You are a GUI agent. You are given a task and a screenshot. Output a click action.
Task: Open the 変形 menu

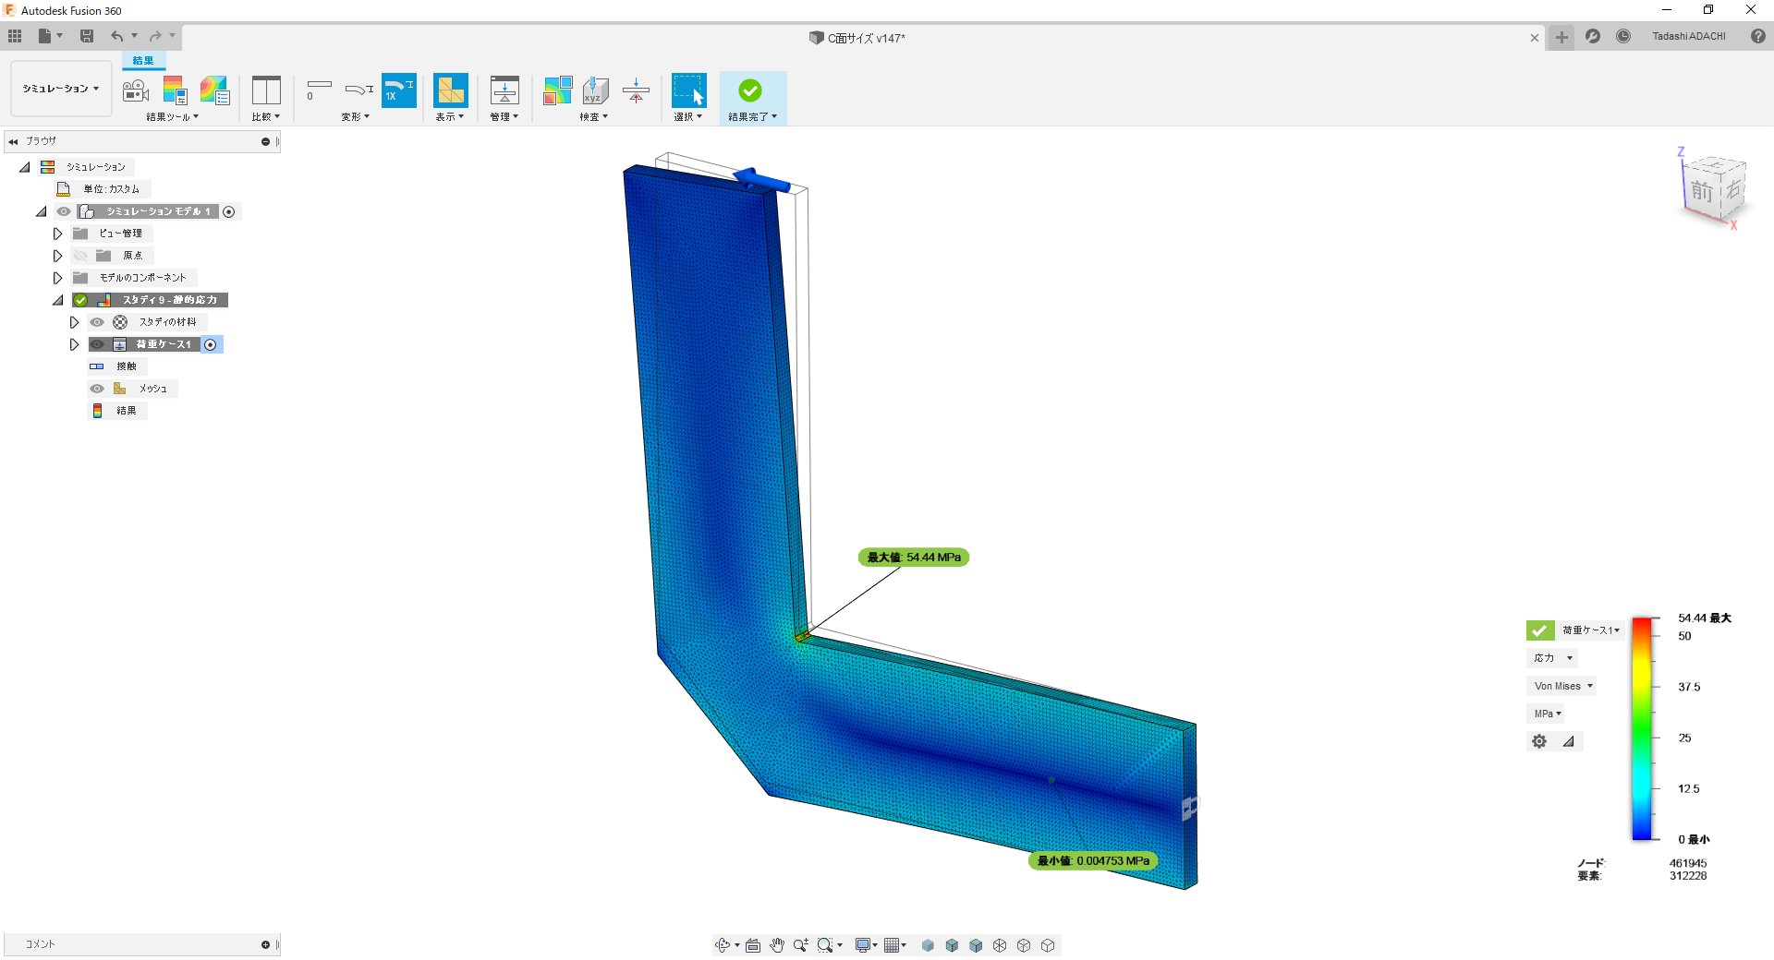(356, 117)
